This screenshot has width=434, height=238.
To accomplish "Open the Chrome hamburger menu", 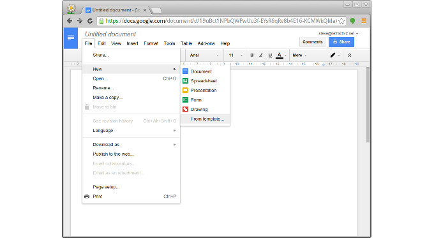I will [364, 21].
